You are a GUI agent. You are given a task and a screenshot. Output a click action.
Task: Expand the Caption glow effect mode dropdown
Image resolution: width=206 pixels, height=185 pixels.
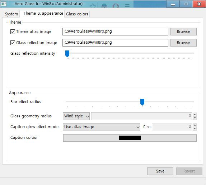click(102, 127)
